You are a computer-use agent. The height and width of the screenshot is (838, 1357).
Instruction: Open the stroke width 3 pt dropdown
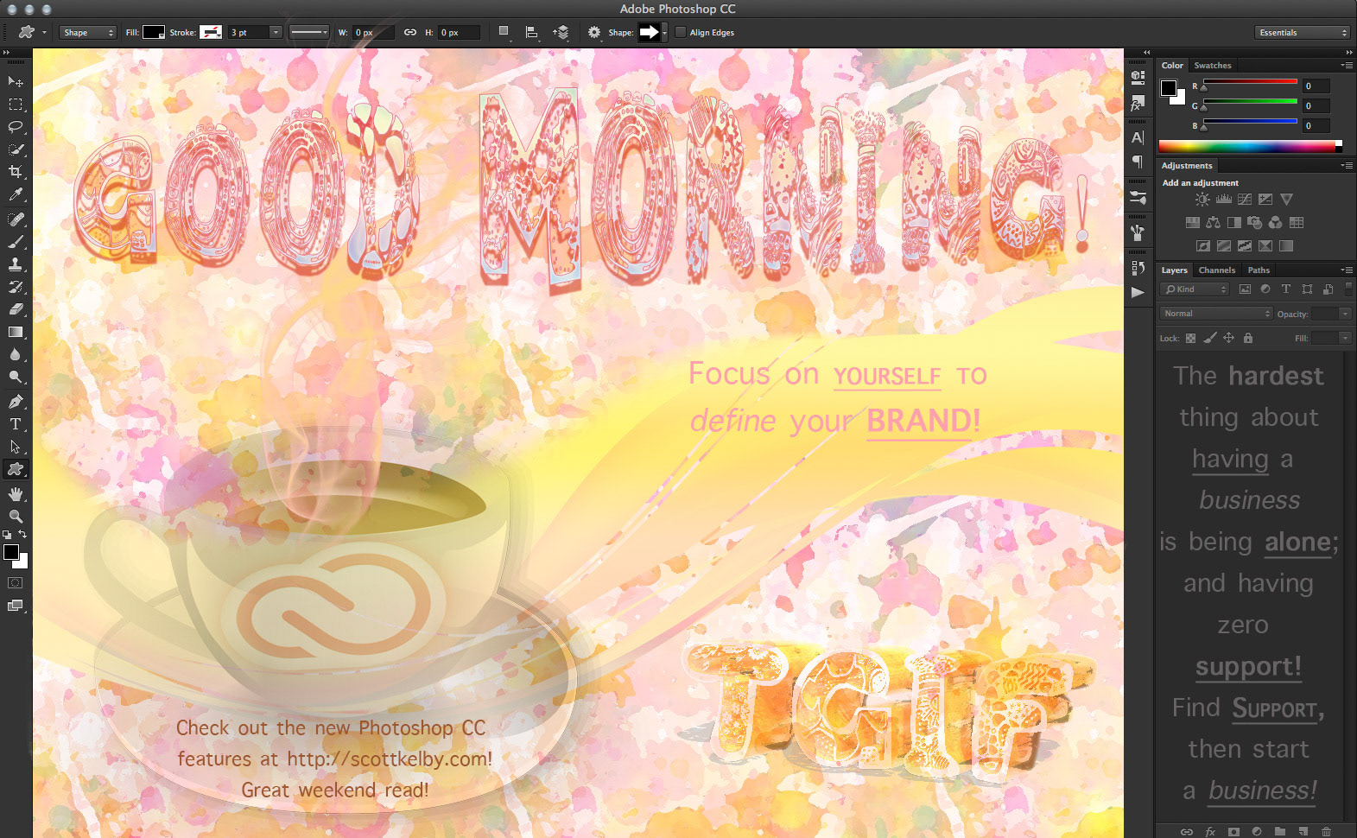(x=276, y=33)
